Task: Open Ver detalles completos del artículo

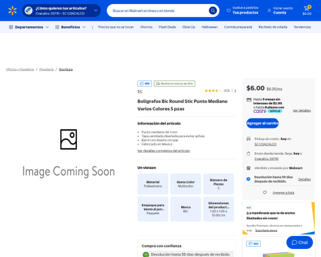Action: point(164,151)
